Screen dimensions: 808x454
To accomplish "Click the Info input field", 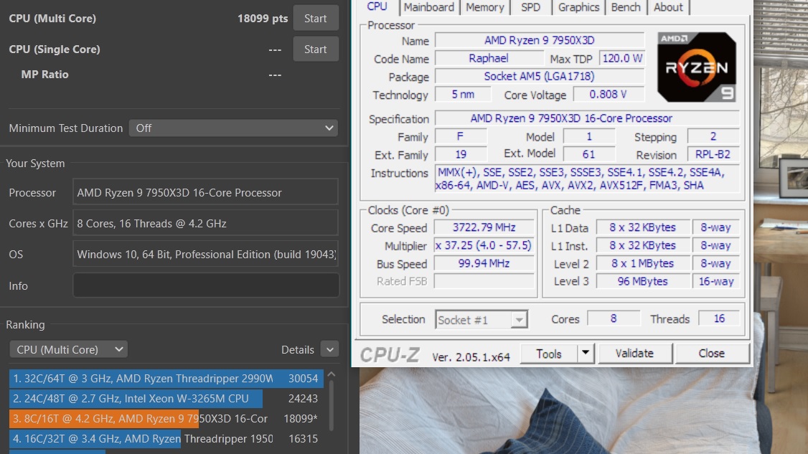I will (206, 285).
